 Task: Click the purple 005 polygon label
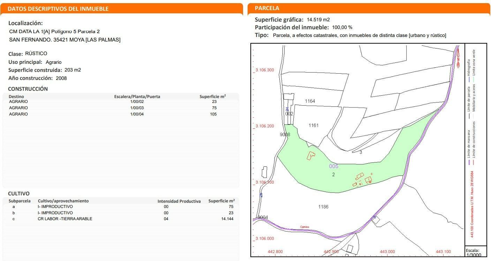pos(334,166)
